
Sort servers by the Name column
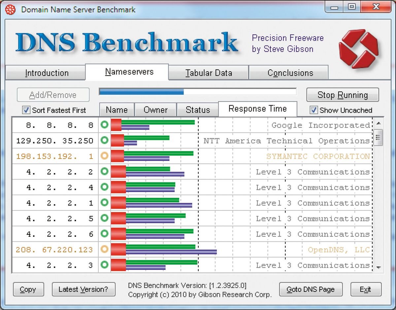click(x=116, y=109)
